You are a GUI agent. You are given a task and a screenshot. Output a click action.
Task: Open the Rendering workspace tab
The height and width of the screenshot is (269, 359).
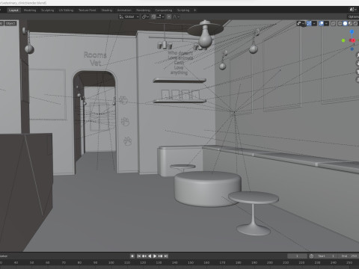click(143, 10)
